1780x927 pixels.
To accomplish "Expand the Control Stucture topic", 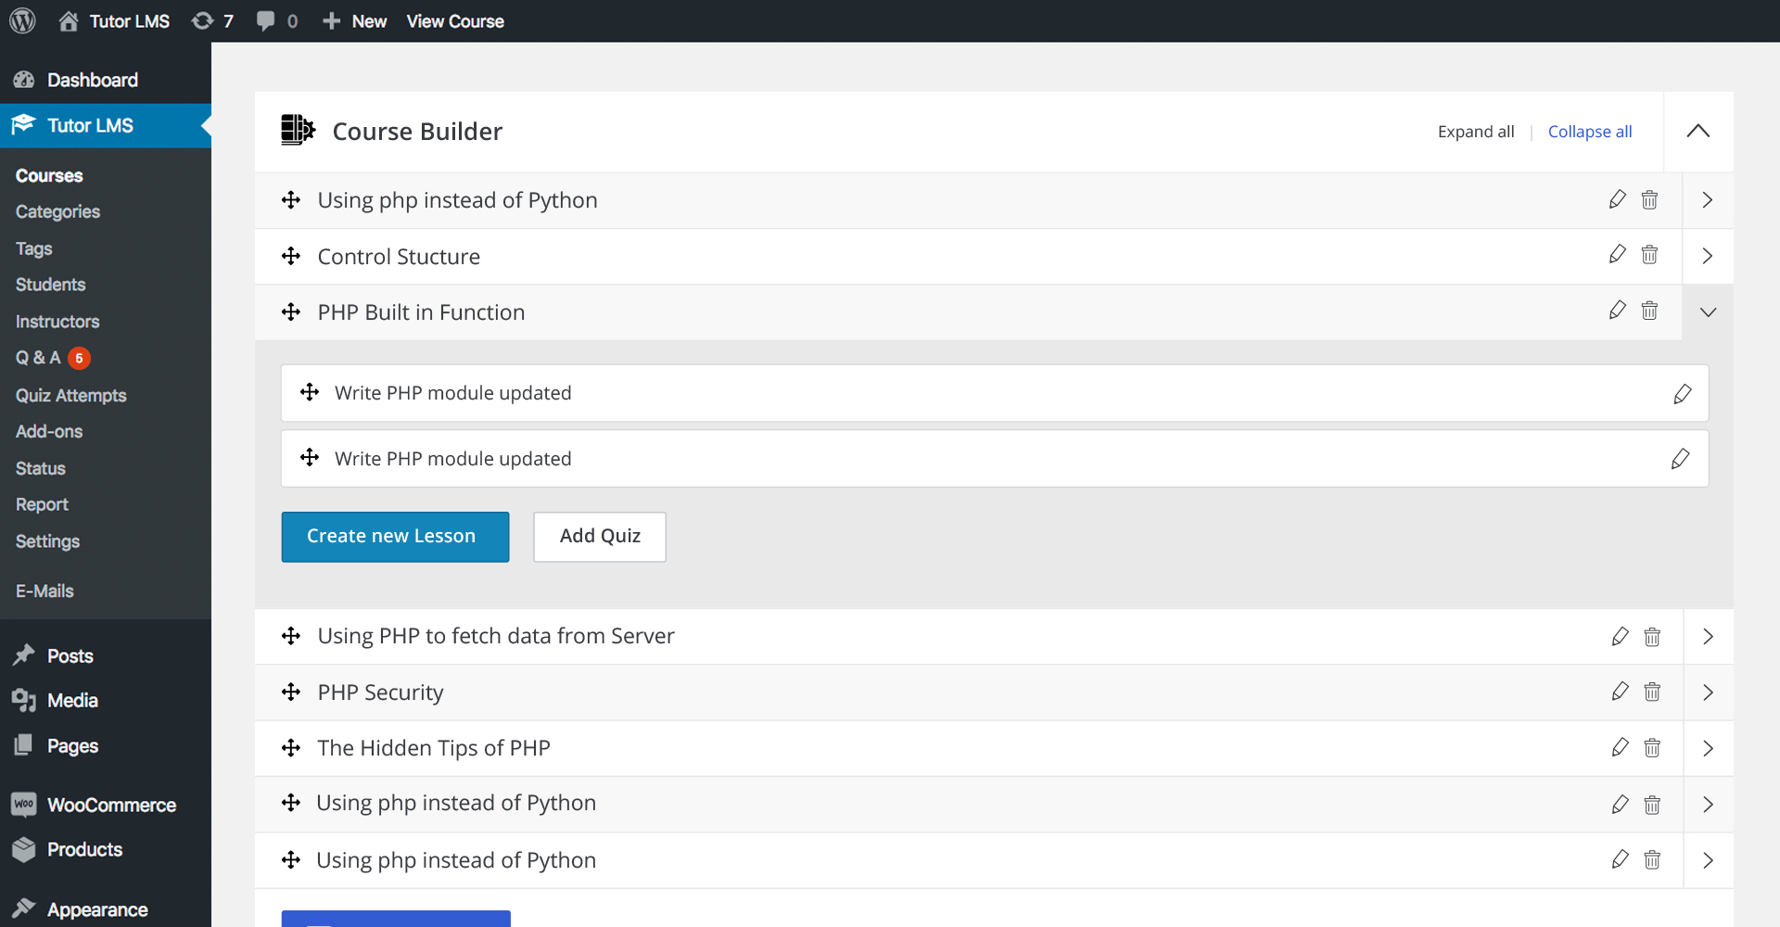I will click(x=1708, y=256).
